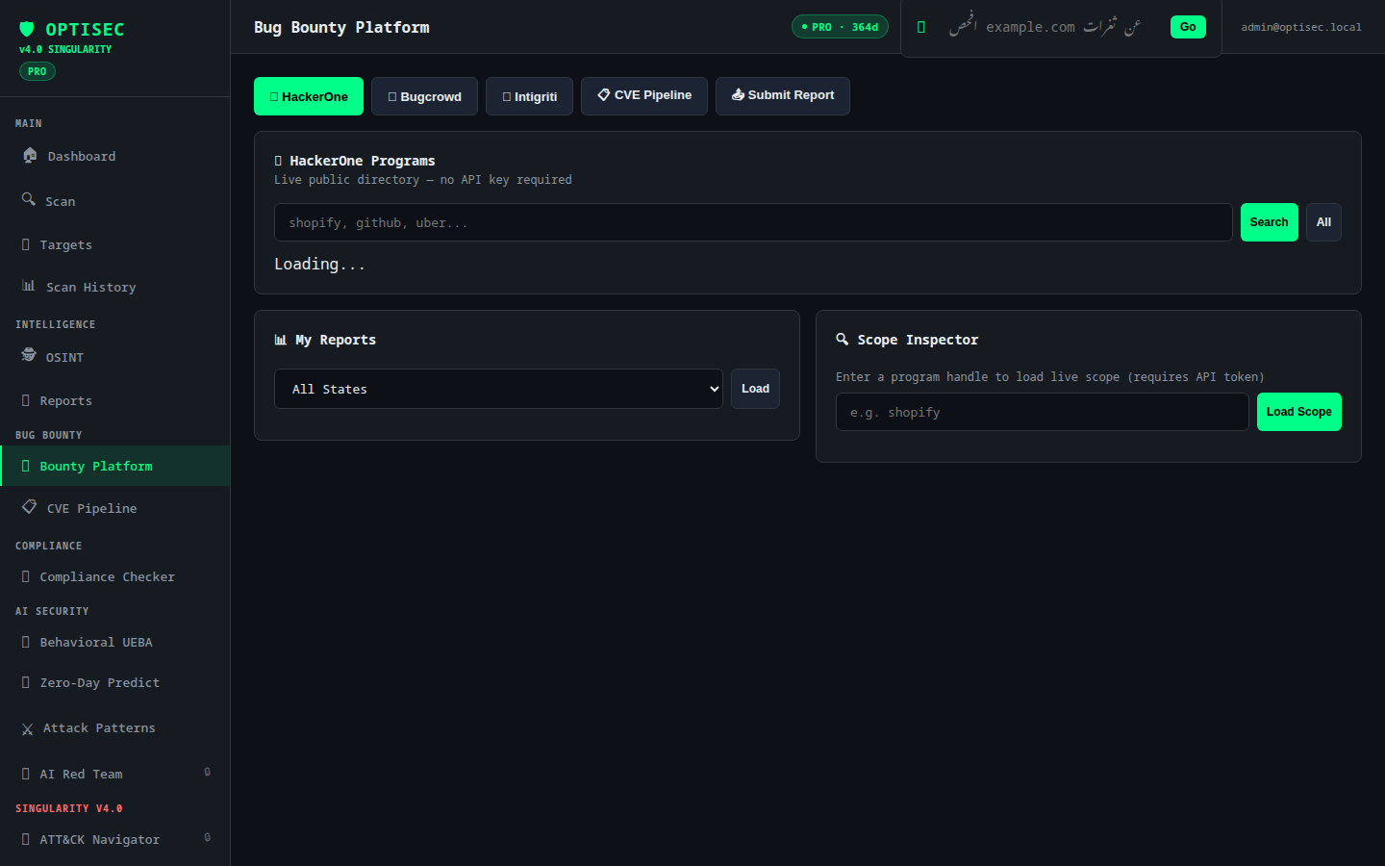Click the OPTISEC shield logo icon
The image size is (1385, 866).
point(27,29)
